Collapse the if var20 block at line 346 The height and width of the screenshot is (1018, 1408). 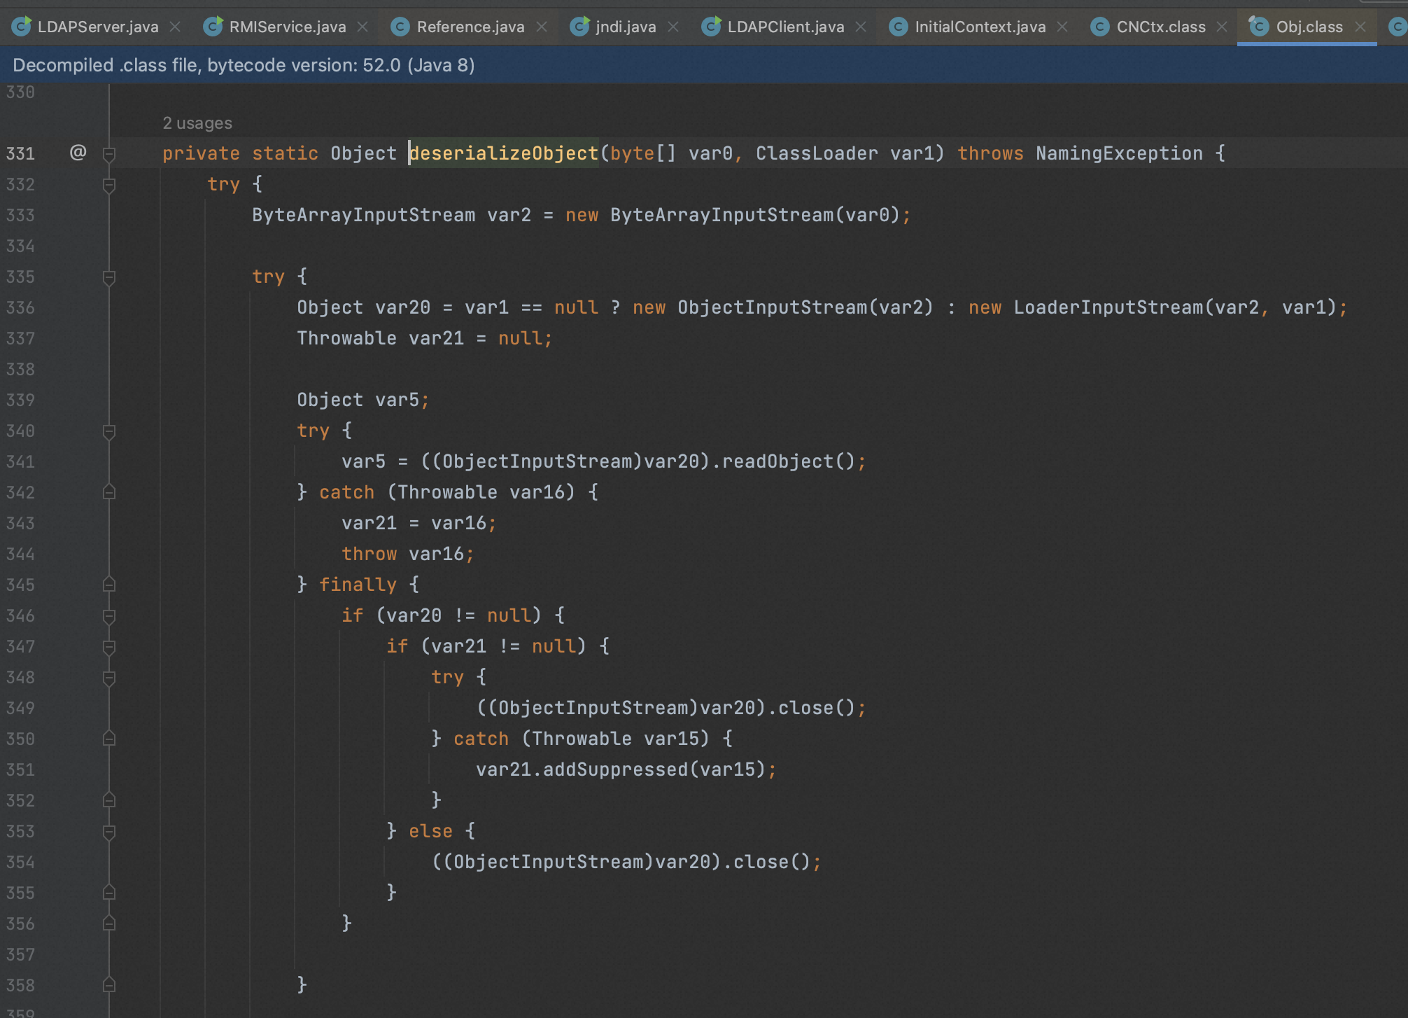click(108, 615)
